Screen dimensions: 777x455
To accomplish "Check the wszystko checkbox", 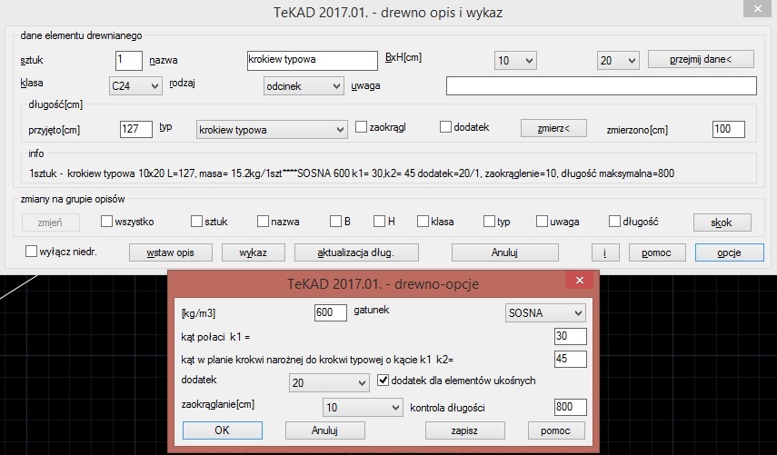I will [106, 222].
